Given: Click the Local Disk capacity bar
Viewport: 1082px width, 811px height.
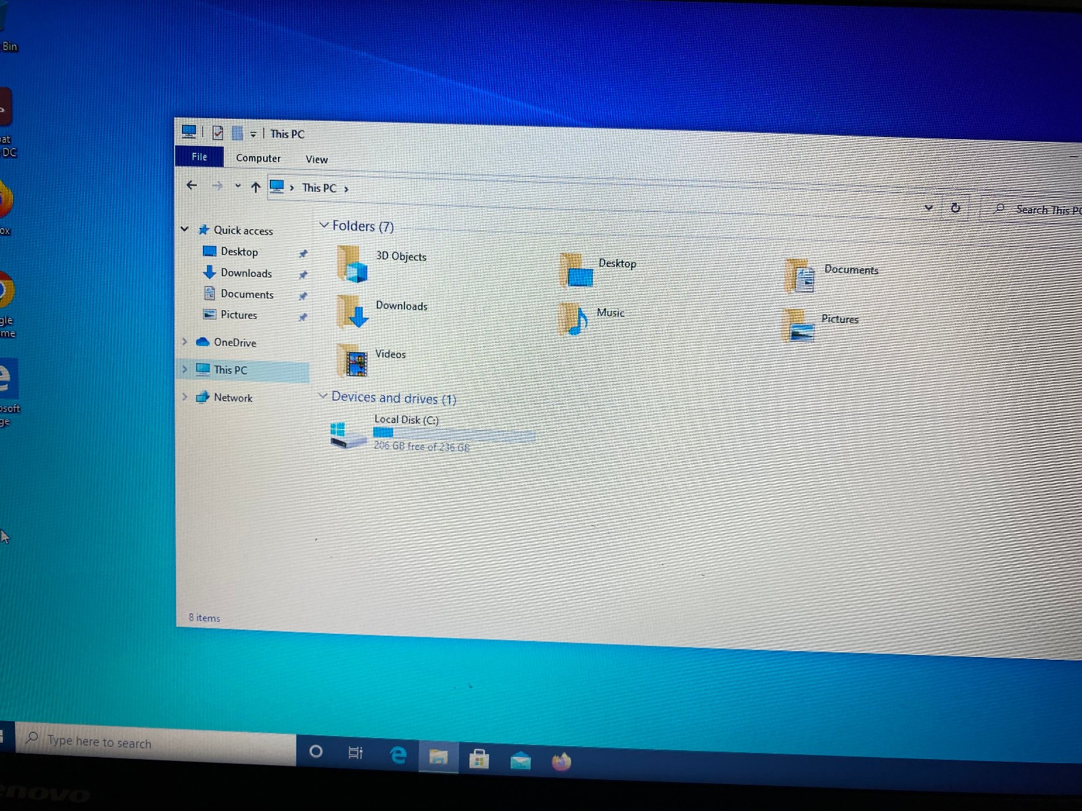Looking at the screenshot, I should coord(454,434).
